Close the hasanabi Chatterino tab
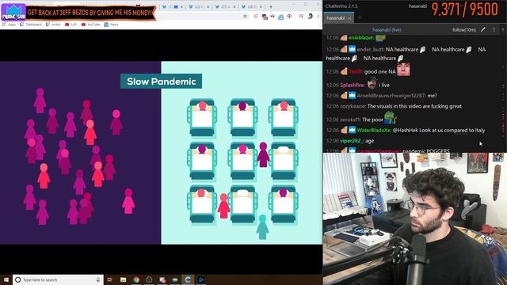The width and height of the screenshot is (507, 285). coord(349,18)
